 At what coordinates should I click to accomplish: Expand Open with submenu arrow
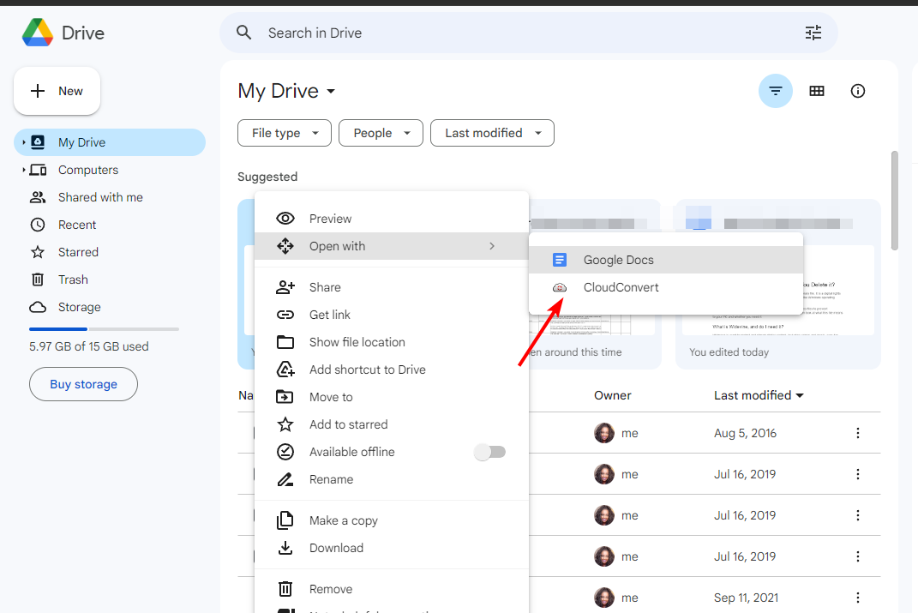click(492, 246)
